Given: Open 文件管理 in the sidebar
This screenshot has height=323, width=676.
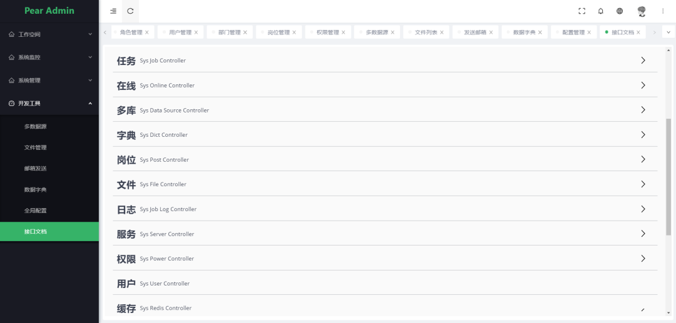Looking at the screenshot, I should pyautogui.click(x=49, y=147).
